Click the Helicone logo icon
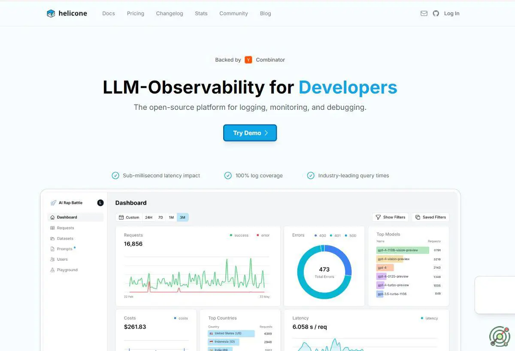This screenshot has height=351, width=515. (x=51, y=13)
